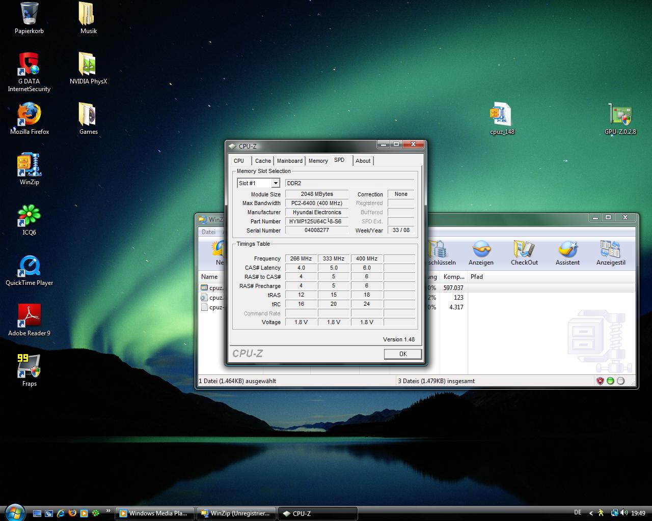Open the About tab in CPU-Z
The height and width of the screenshot is (521, 652).
363,161
